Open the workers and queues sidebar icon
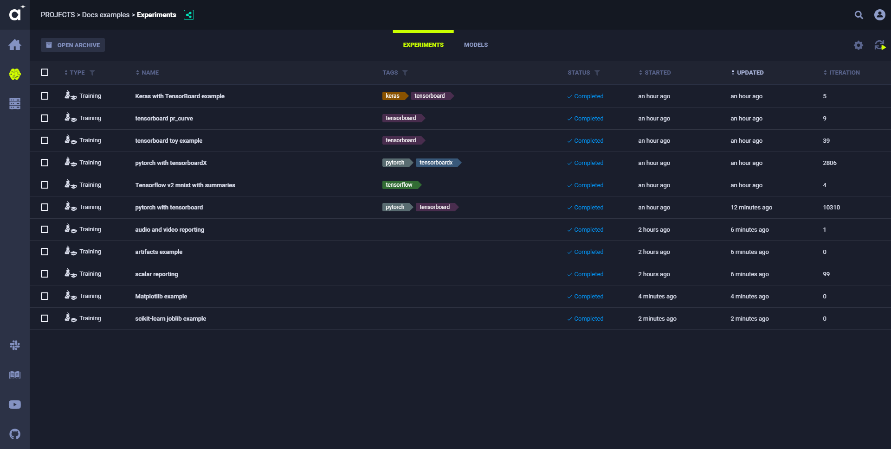This screenshot has height=449, width=891. pyautogui.click(x=15, y=103)
